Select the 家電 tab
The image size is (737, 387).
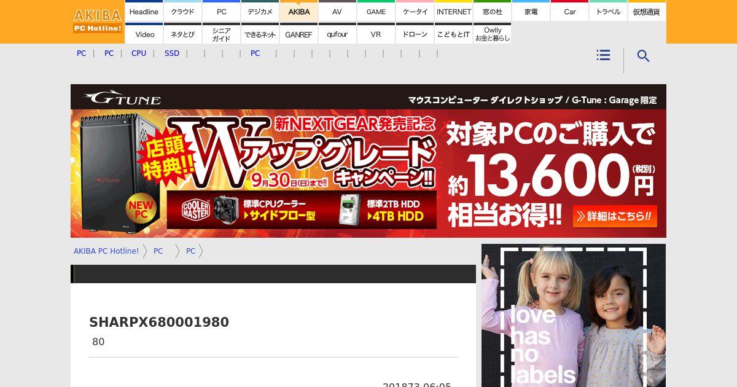pos(531,11)
